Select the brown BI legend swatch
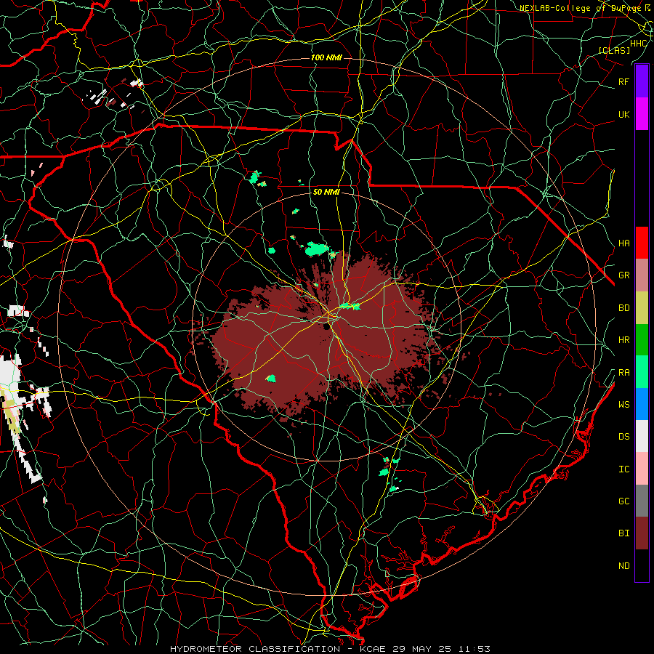This screenshot has height=654, width=654. coord(642,533)
